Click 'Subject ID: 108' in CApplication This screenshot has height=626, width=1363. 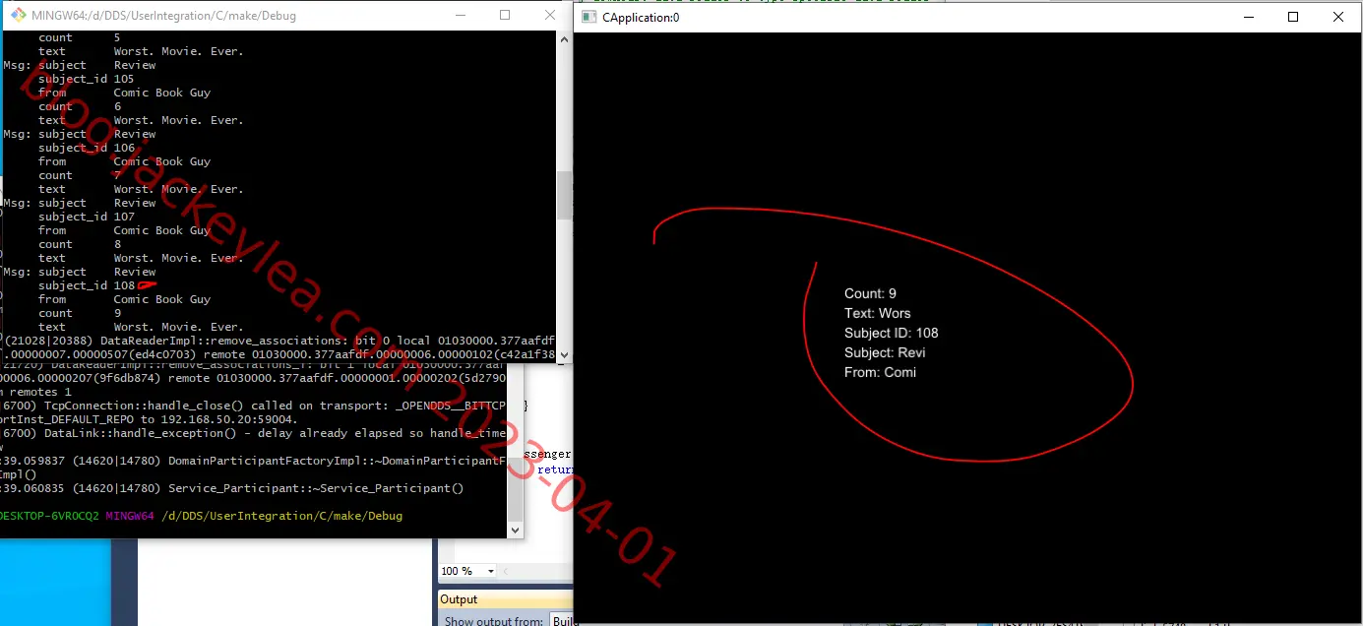(892, 333)
